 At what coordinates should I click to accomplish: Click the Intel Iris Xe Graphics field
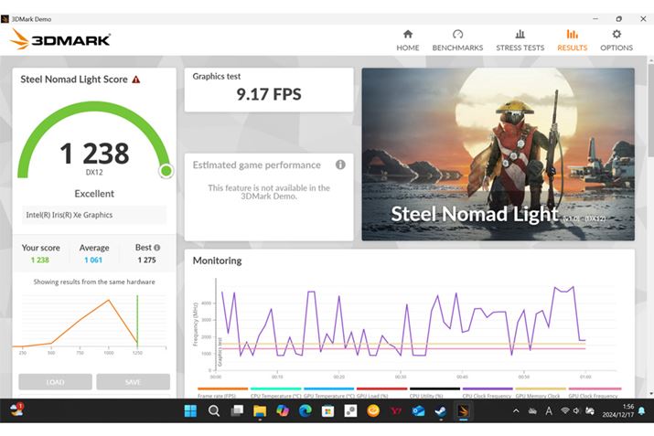point(94,216)
